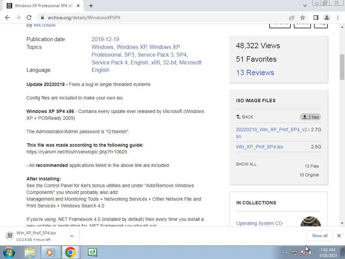Download 20220218_Win_XP_Prof_SP4_v2.iso

tap(273, 133)
